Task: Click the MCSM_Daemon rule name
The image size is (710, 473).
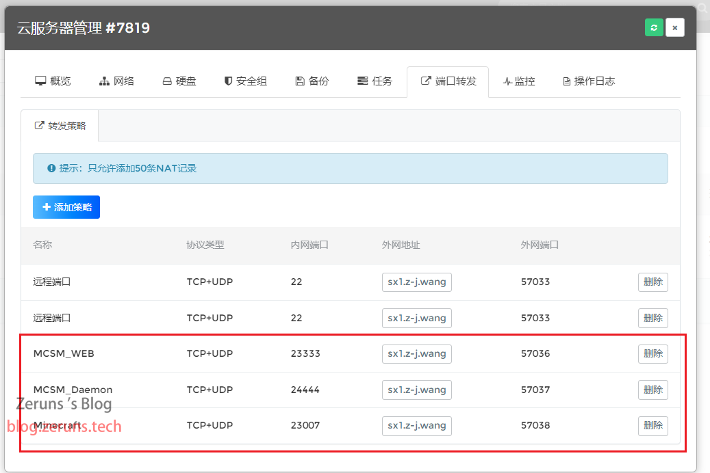Action: coord(73,390)
